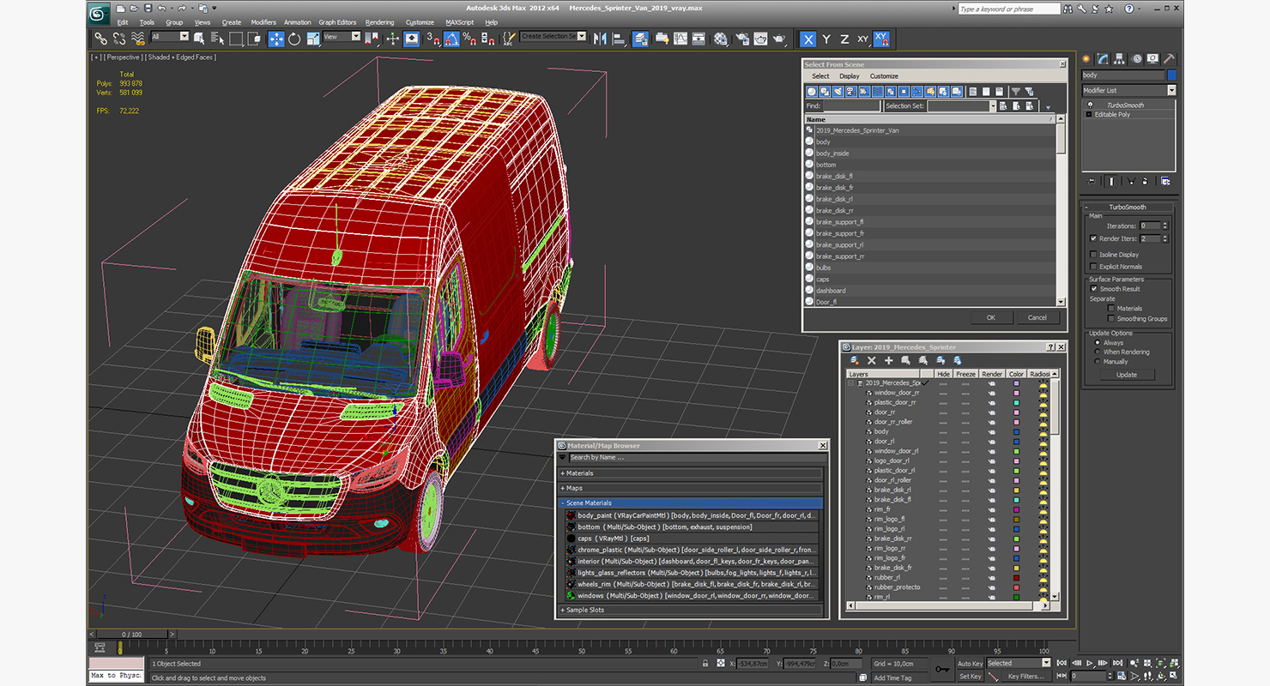Open the MAXScript menu

[x=459, y=22]
